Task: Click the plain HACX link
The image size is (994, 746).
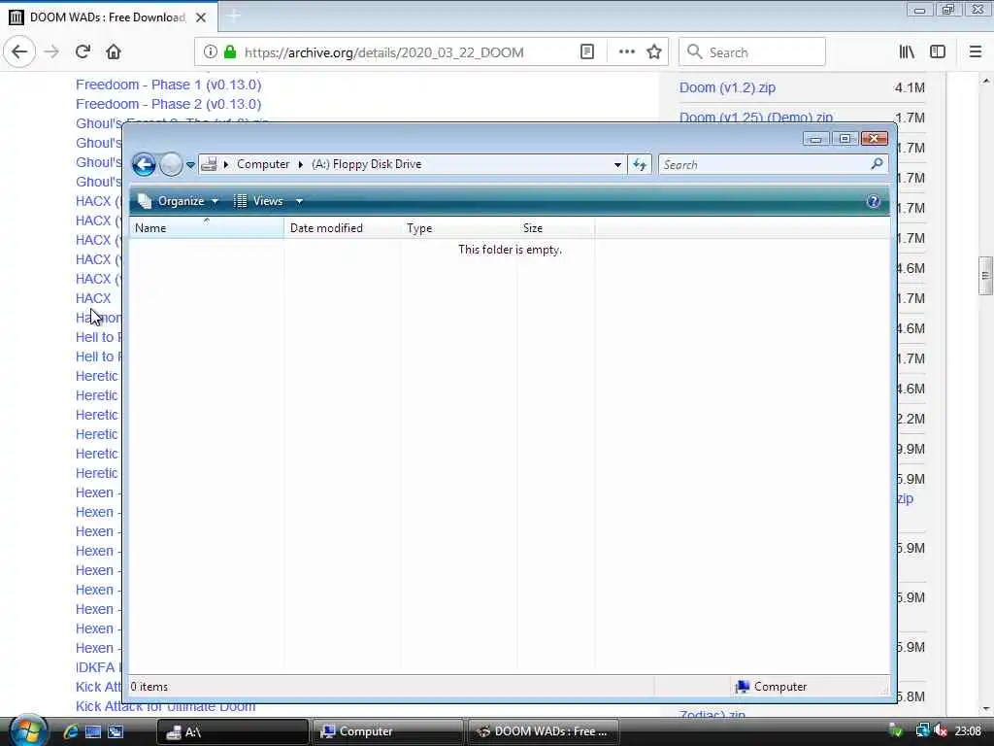Action: [x=93, y=298]
